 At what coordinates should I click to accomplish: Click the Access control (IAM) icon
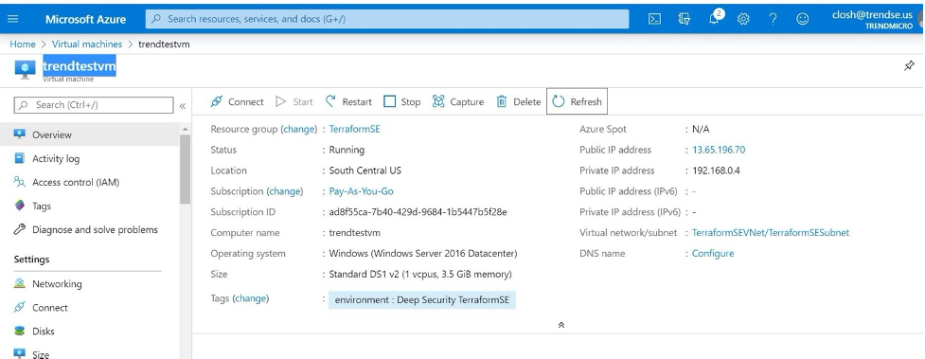tap(20, 182)
